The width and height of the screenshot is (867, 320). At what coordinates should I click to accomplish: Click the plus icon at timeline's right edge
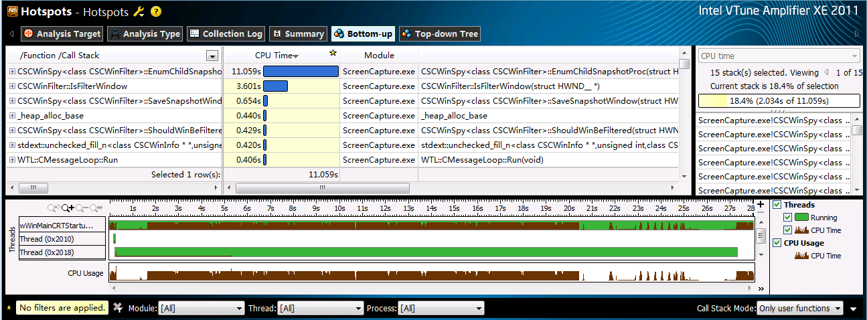tap(761, 205)
